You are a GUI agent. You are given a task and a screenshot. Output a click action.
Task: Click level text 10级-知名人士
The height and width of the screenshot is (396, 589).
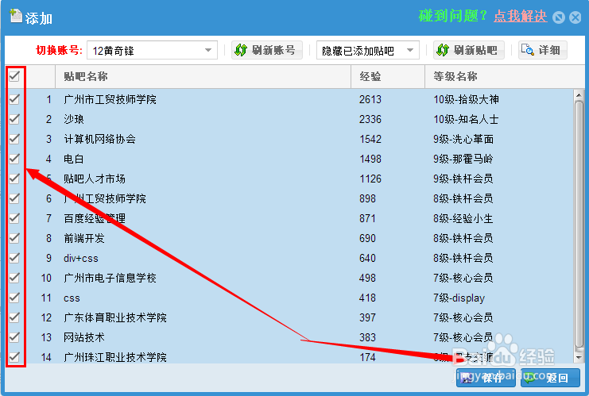(x=466, y=119)
